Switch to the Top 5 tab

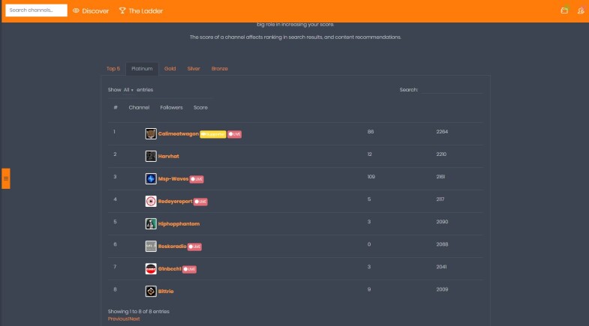113,69
